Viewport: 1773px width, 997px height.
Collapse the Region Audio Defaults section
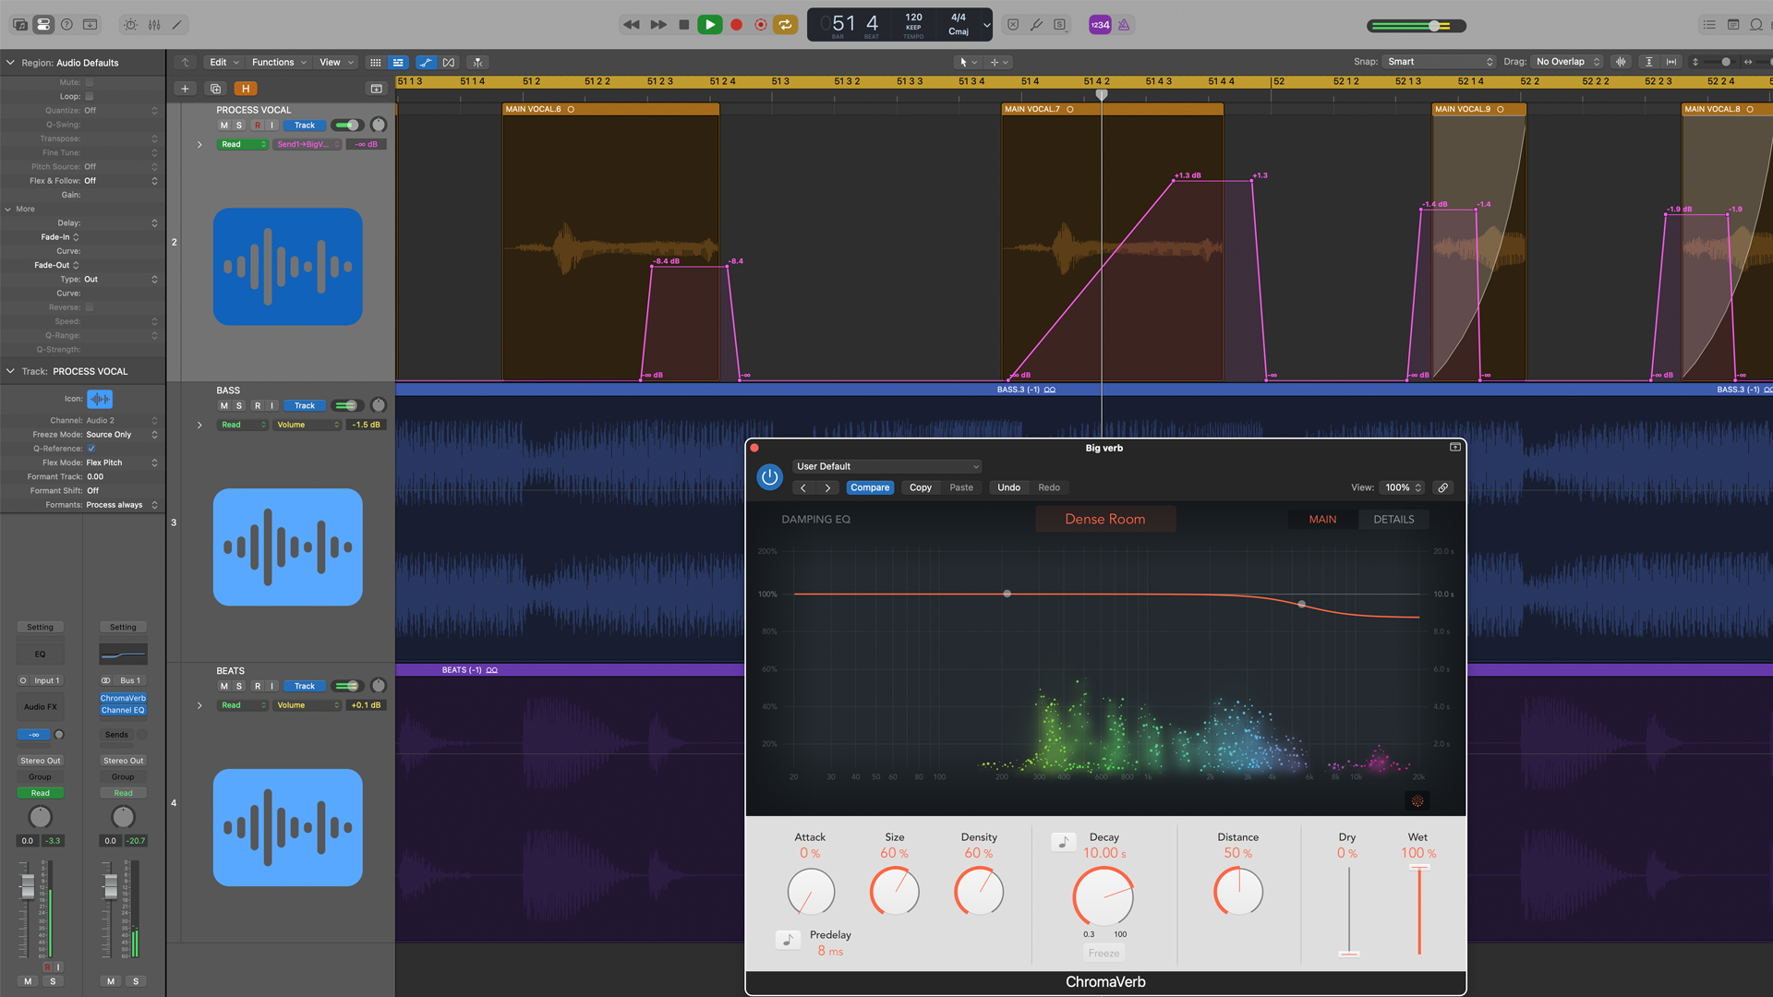click(10, 63)
